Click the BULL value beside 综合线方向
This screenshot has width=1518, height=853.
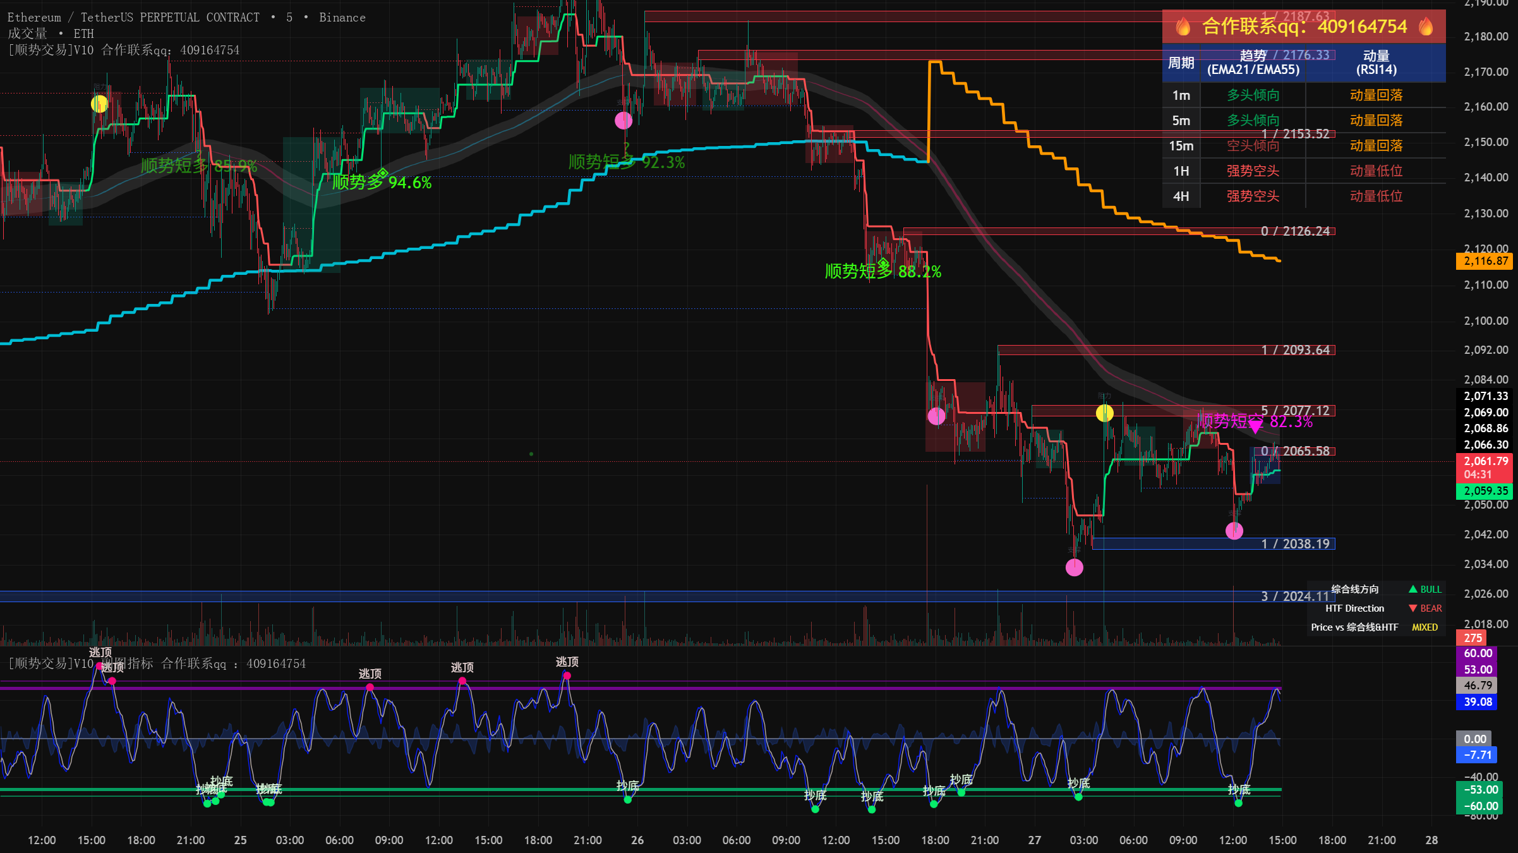click(1425, 590)
